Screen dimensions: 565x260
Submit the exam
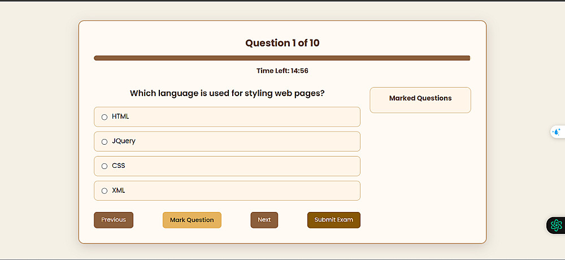[333, 220]
